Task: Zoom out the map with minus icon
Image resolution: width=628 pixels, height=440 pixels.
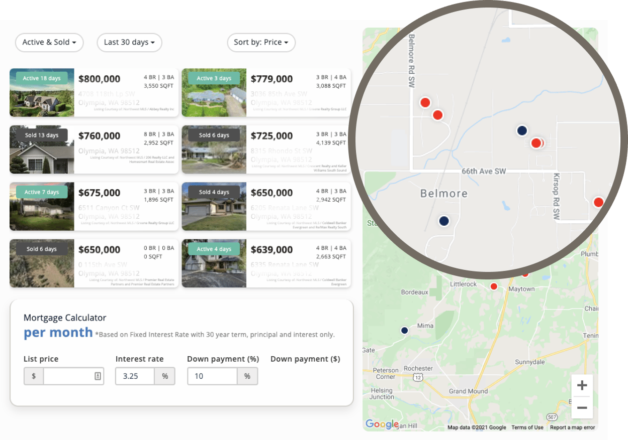Action: pyautogui.click(x=582, y=408)
